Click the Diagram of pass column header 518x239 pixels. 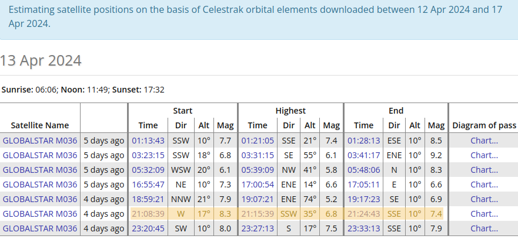click(x=484, y=125)
